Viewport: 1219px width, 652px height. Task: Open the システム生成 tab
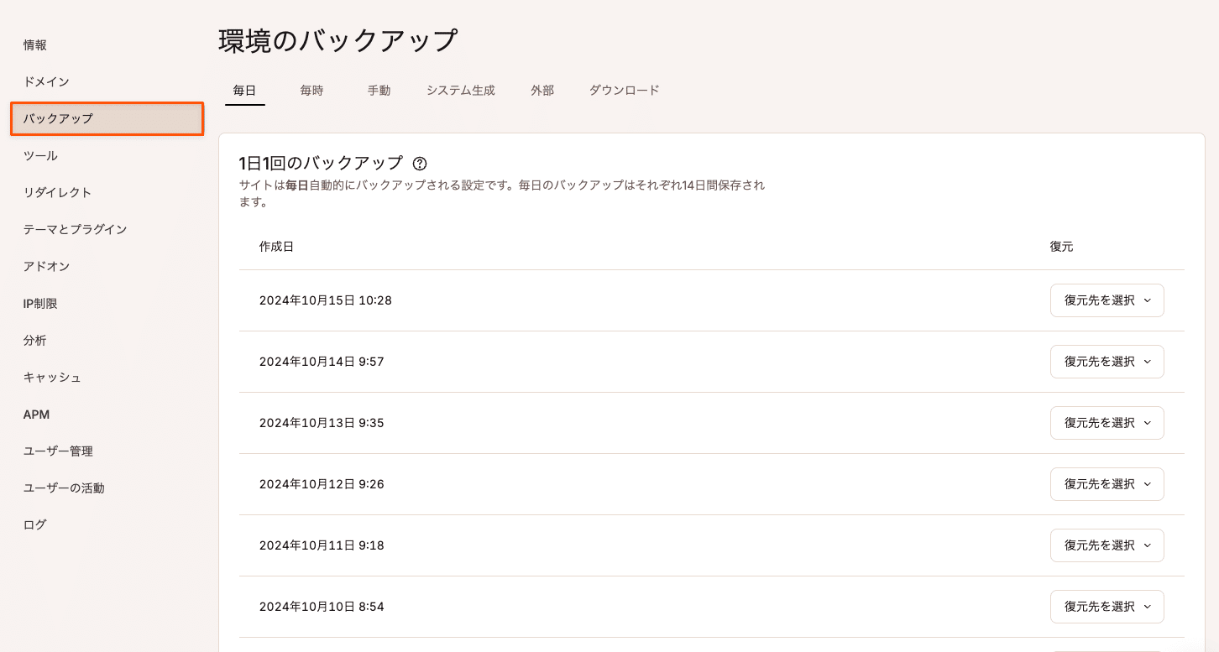(x=460, y=90)
